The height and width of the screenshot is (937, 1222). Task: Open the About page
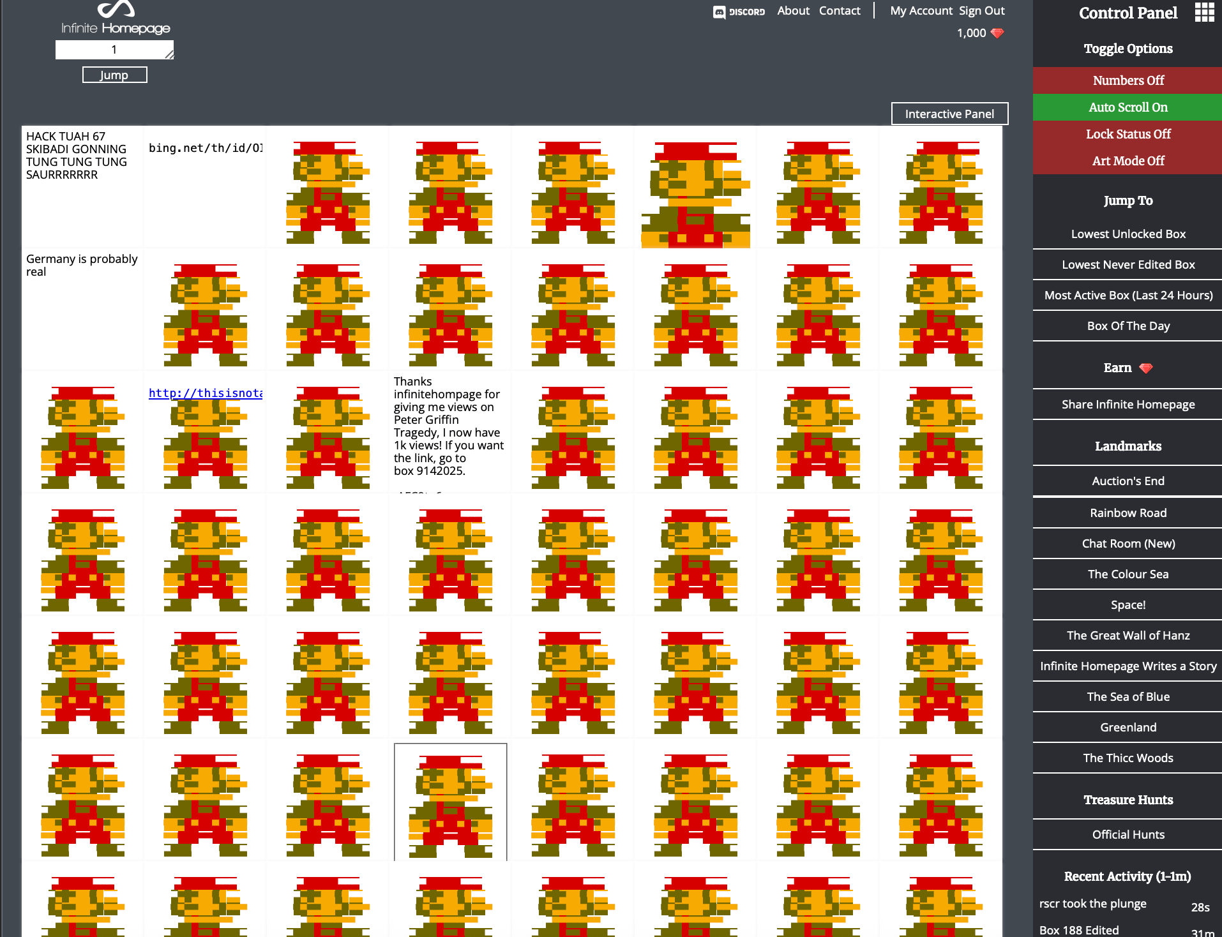tap(793, 11)
